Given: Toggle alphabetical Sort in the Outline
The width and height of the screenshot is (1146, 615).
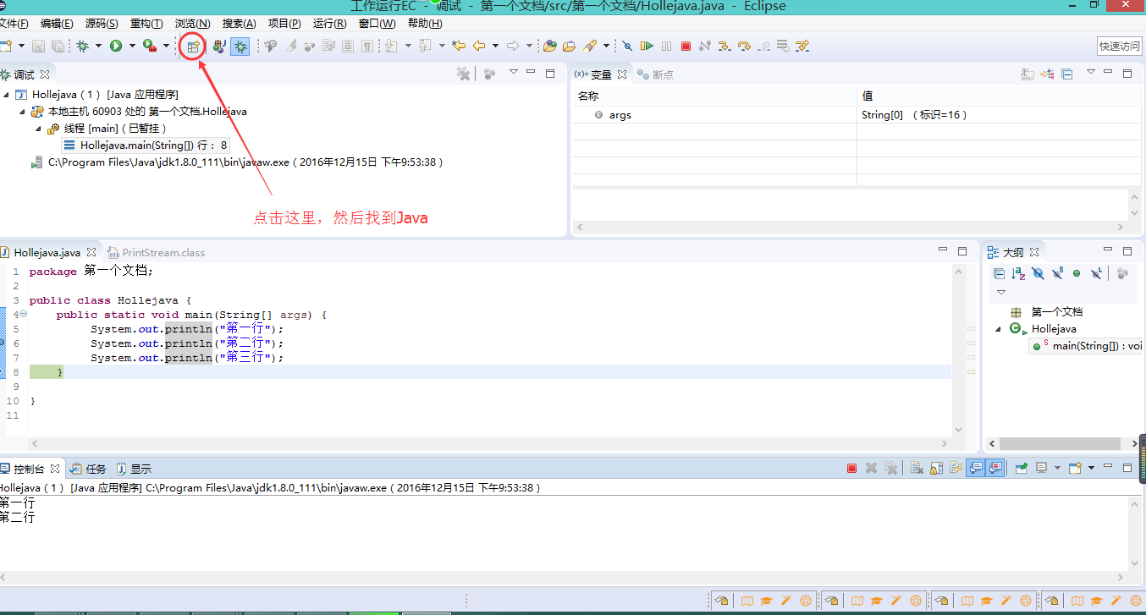Looking at the screenshot, I should tap(1018, 273).
